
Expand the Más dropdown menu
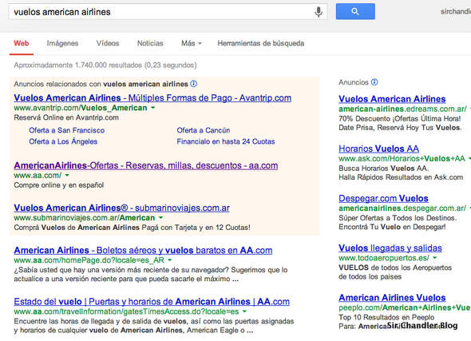(x=192, y=43)
